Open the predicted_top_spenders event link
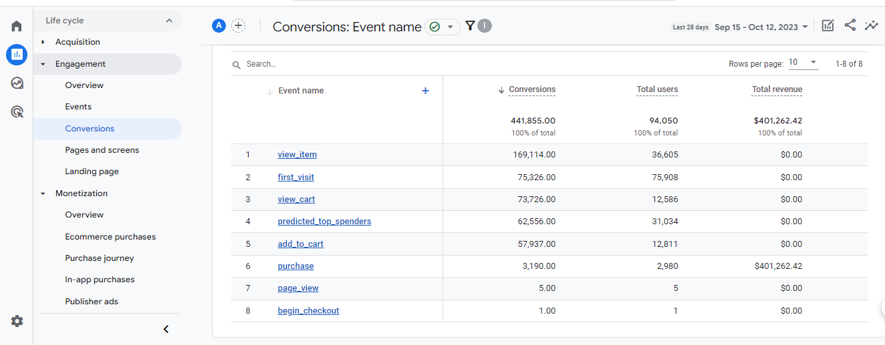This screenshot has height=345, width=885. coord(324,222)
